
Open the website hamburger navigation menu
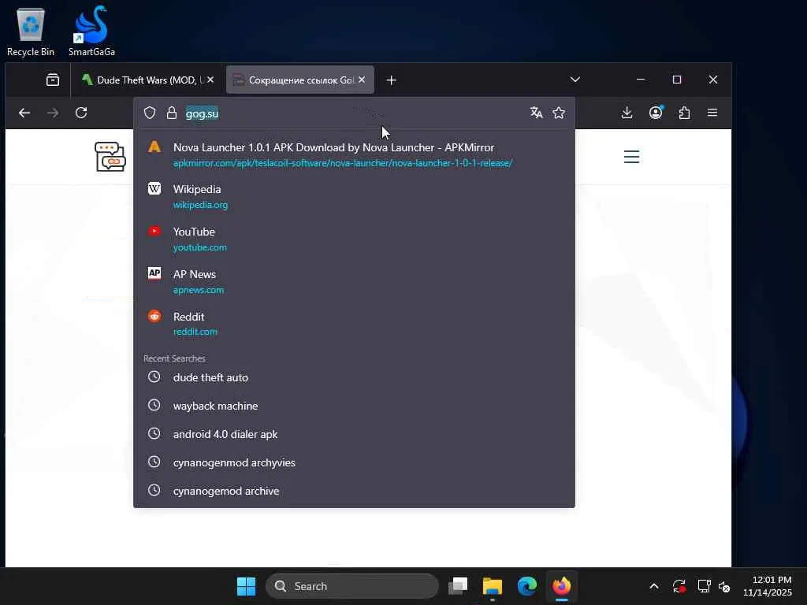(x=631, y=157)
